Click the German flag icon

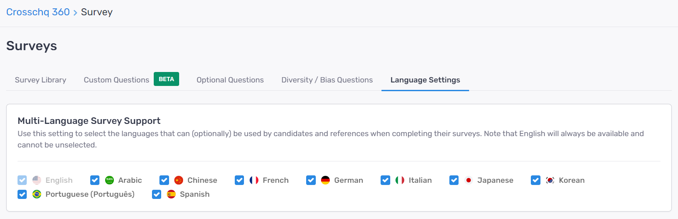point(325,180)
